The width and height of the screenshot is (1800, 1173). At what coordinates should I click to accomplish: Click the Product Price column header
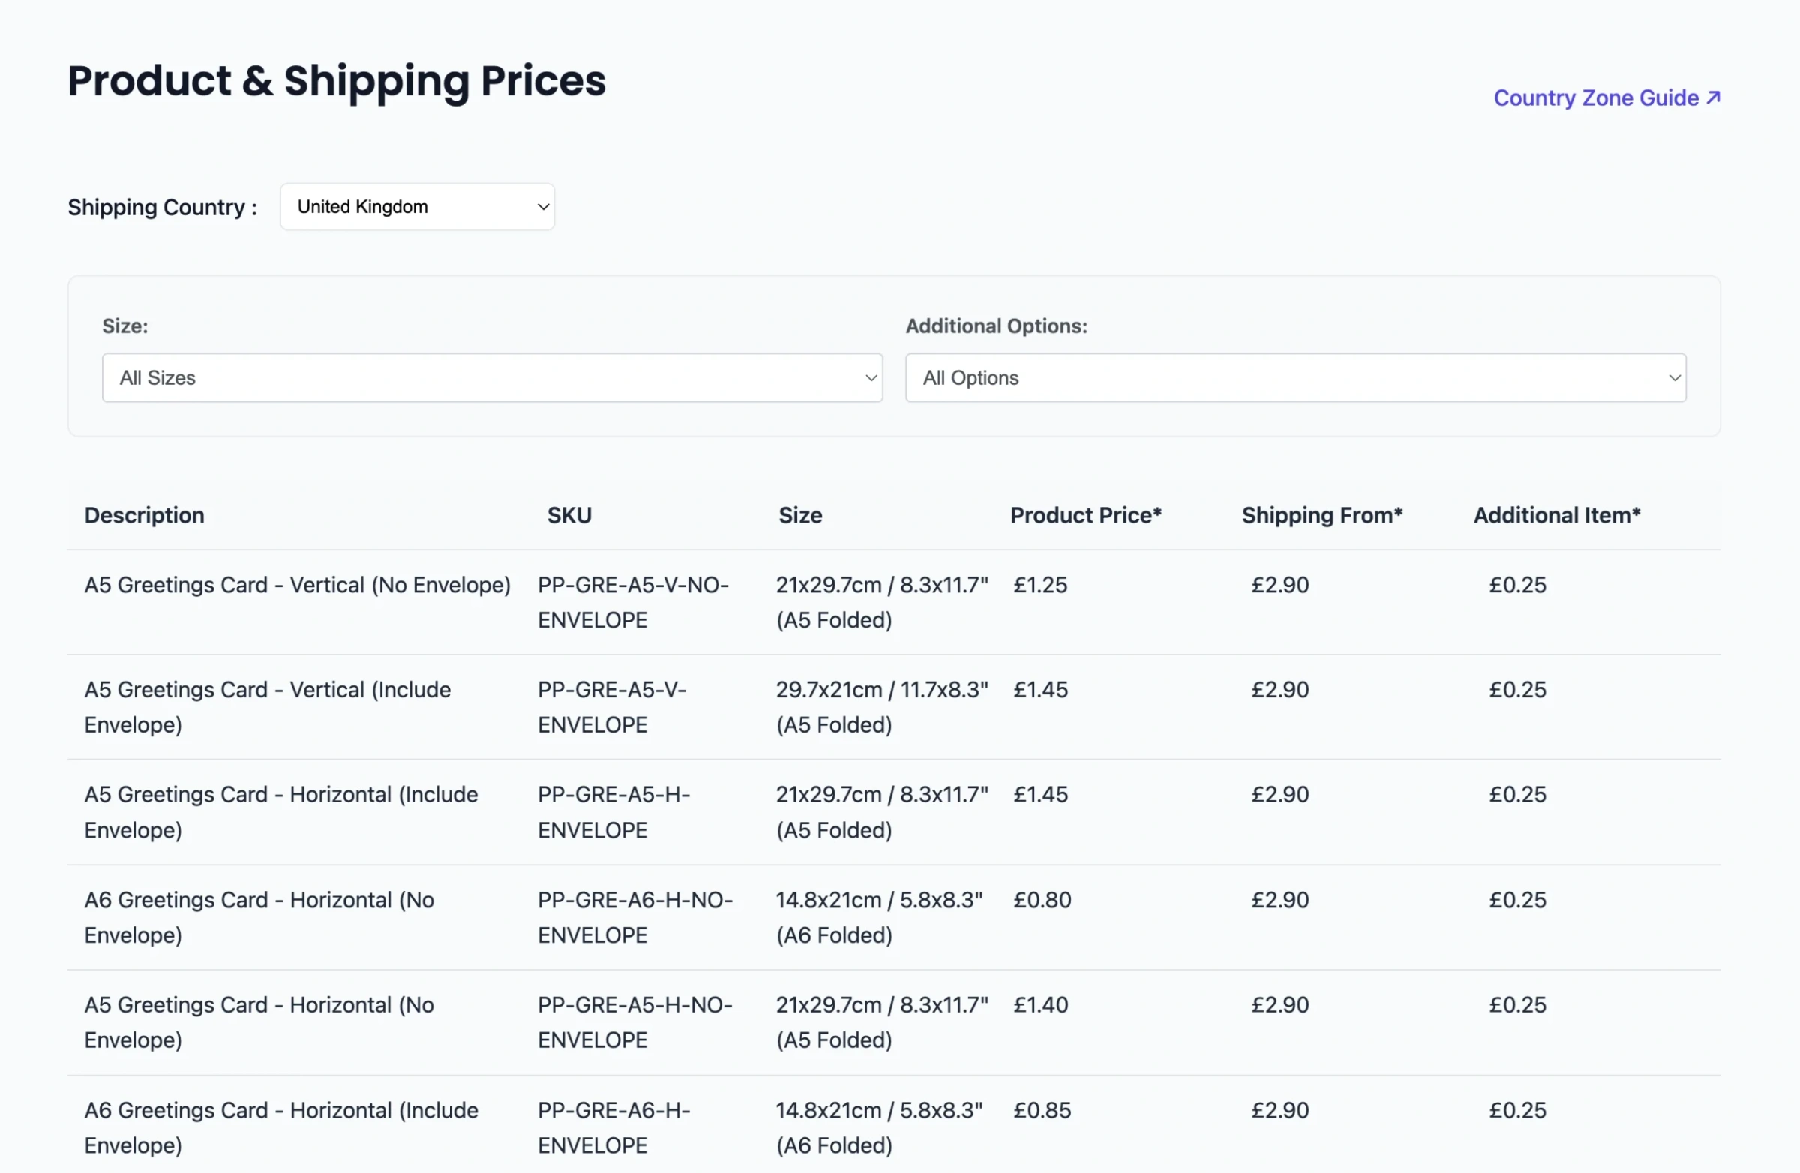pos(1086,515)
